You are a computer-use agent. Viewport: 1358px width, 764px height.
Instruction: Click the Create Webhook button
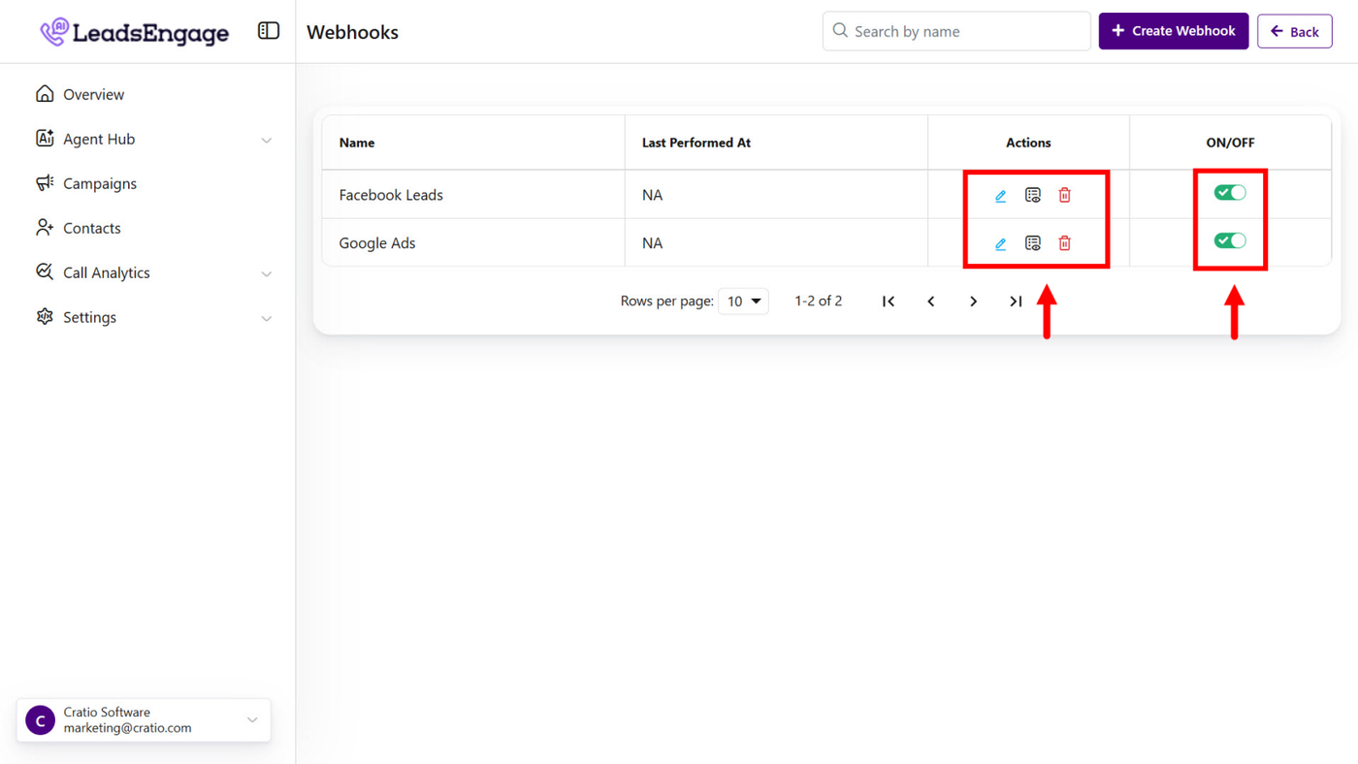coord(1173,31)
